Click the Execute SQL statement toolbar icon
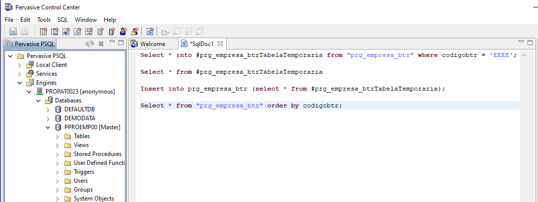 click(x=166, y=32)
